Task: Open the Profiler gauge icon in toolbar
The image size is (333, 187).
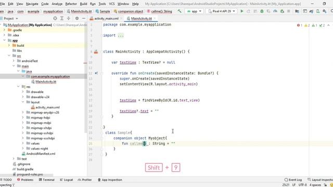Action: [x=275, y=11]
